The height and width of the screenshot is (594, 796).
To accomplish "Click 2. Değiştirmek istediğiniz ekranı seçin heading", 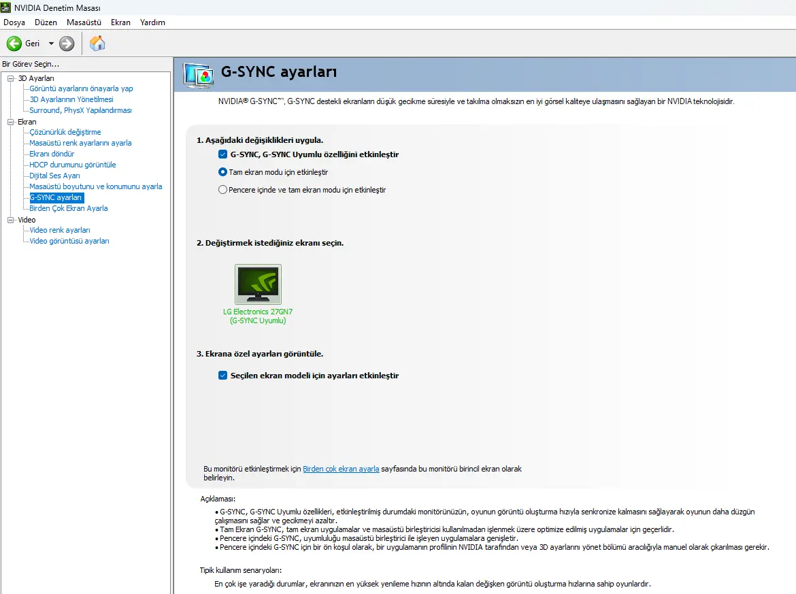I will [x=270, y=243].
